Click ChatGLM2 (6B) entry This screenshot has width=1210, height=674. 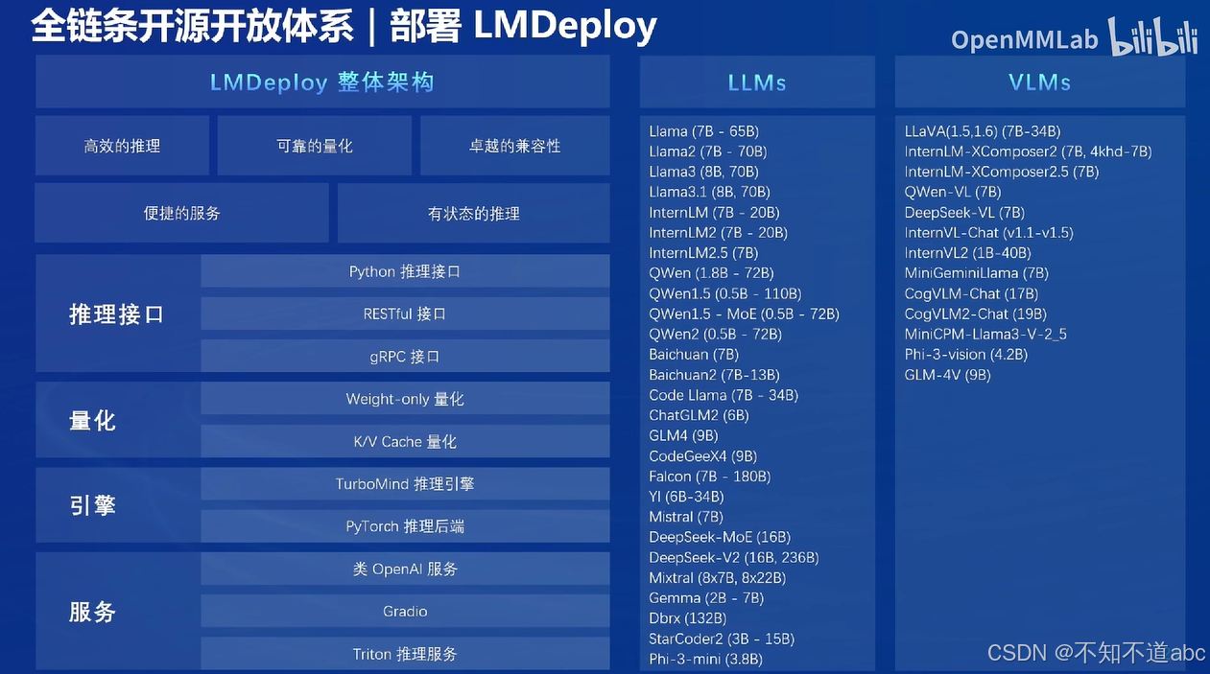click(699, 415)
